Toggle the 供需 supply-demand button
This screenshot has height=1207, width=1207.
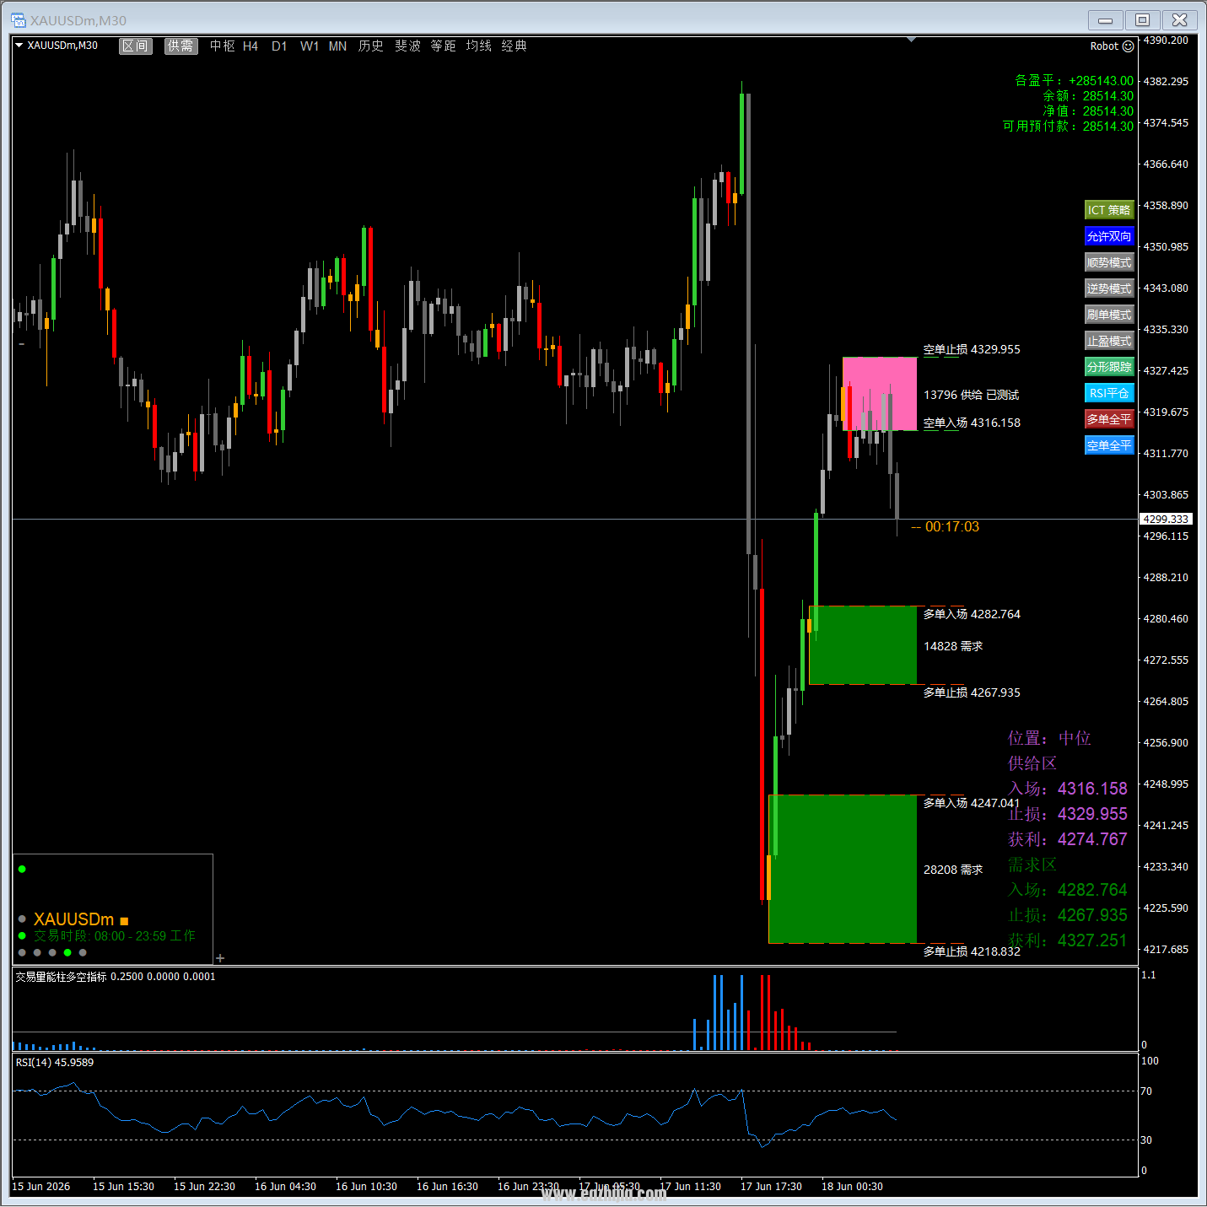181,46
